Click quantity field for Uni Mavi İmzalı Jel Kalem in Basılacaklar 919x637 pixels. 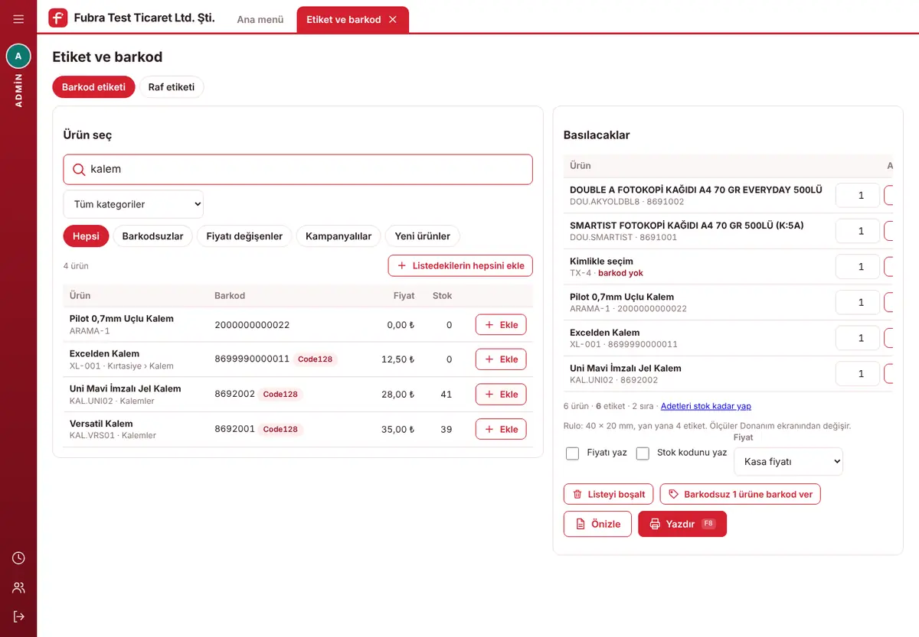coord(858,374)
